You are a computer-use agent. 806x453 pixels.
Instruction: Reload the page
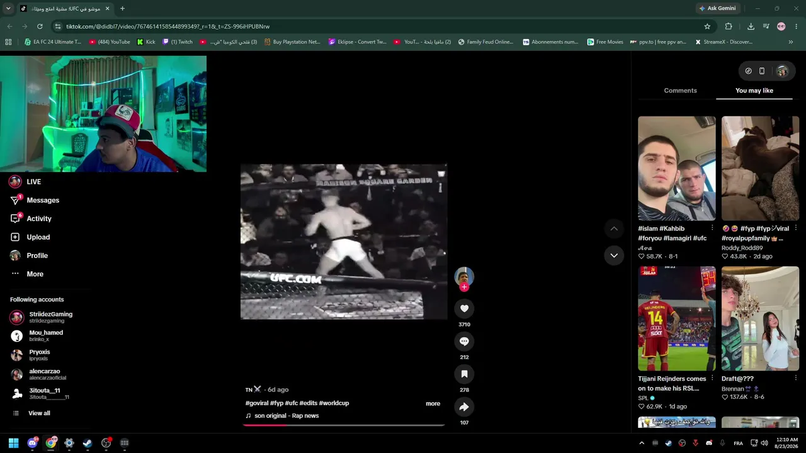[40, 26]
